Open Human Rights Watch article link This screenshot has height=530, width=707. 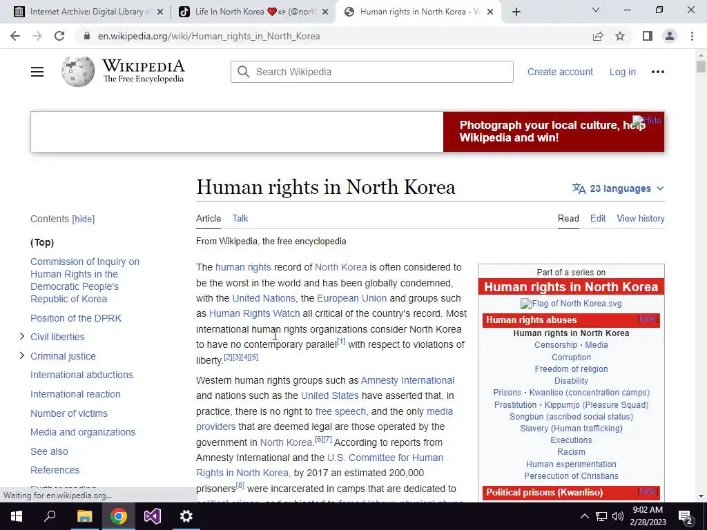click(254, 313)
